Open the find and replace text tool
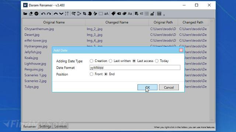The image size is (236, 132). point(74,14)
